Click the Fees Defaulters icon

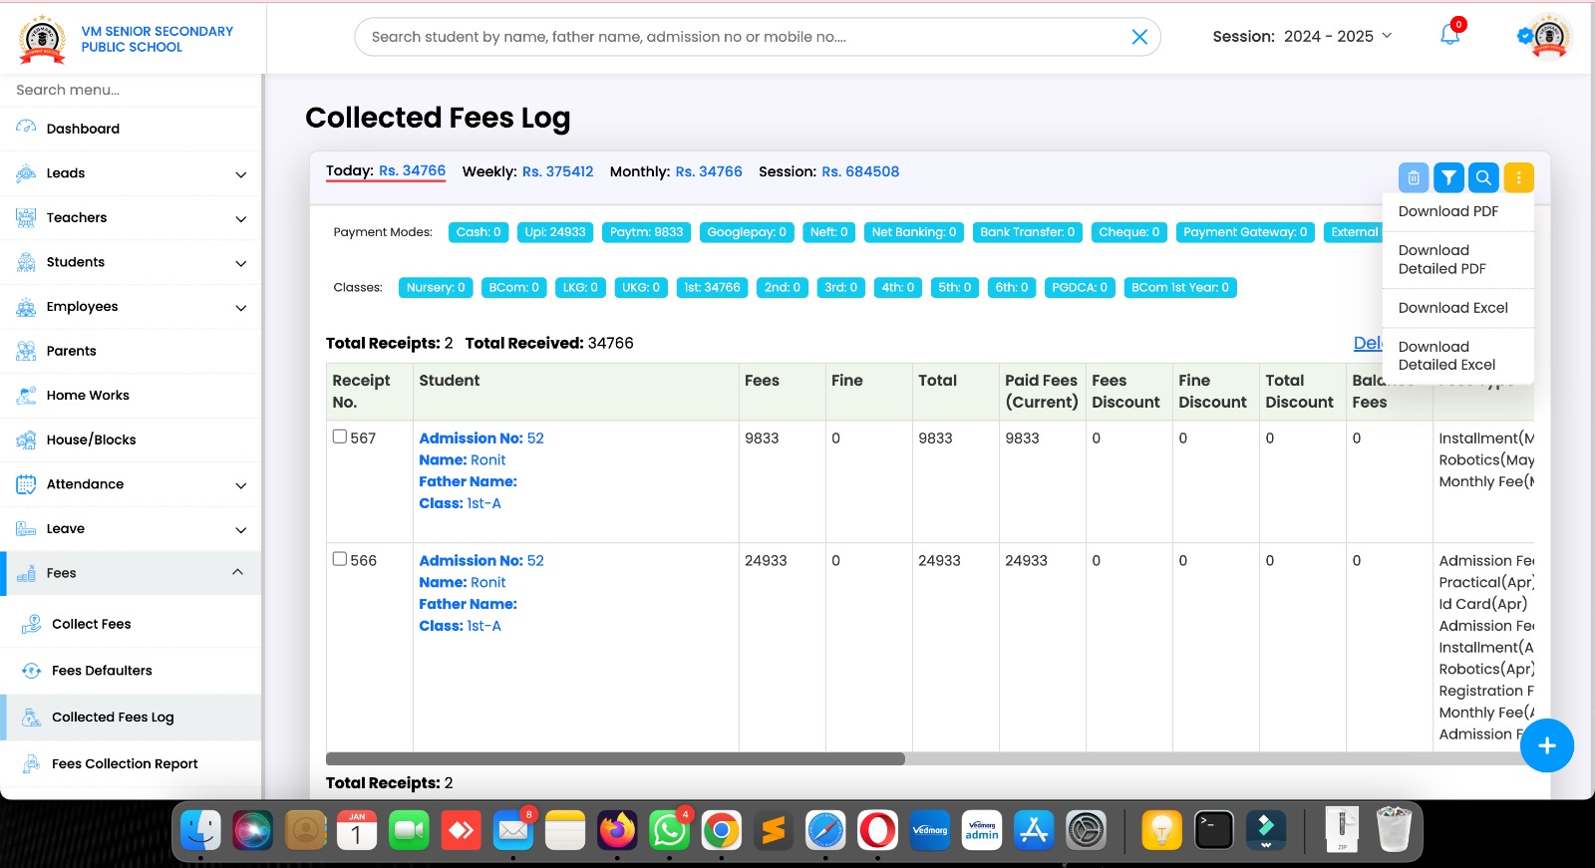32,671
